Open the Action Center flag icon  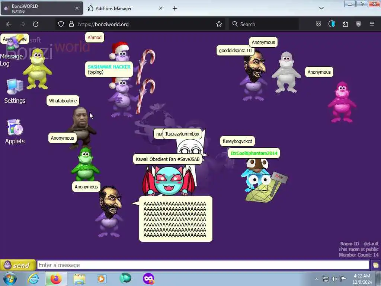[343, 279]
